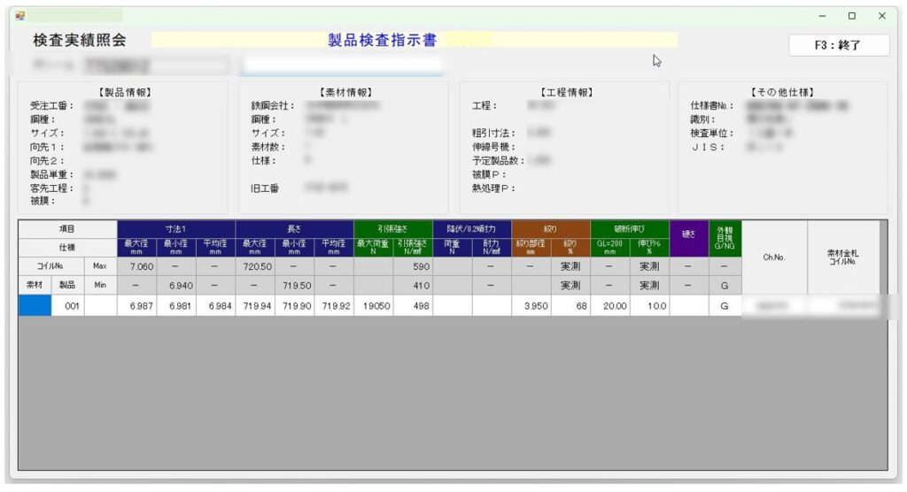The height and width of the screenshot is (492, 907).
Task: Click the 素材金札コイルNo. column header
Action: point(842,258)
